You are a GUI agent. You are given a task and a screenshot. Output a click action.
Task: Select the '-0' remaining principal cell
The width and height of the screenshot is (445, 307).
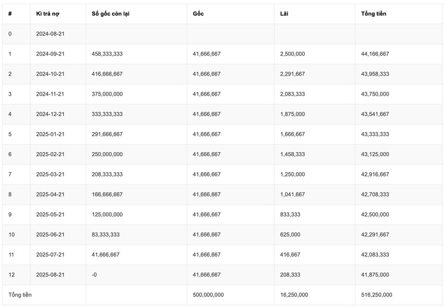coord(95,275)
